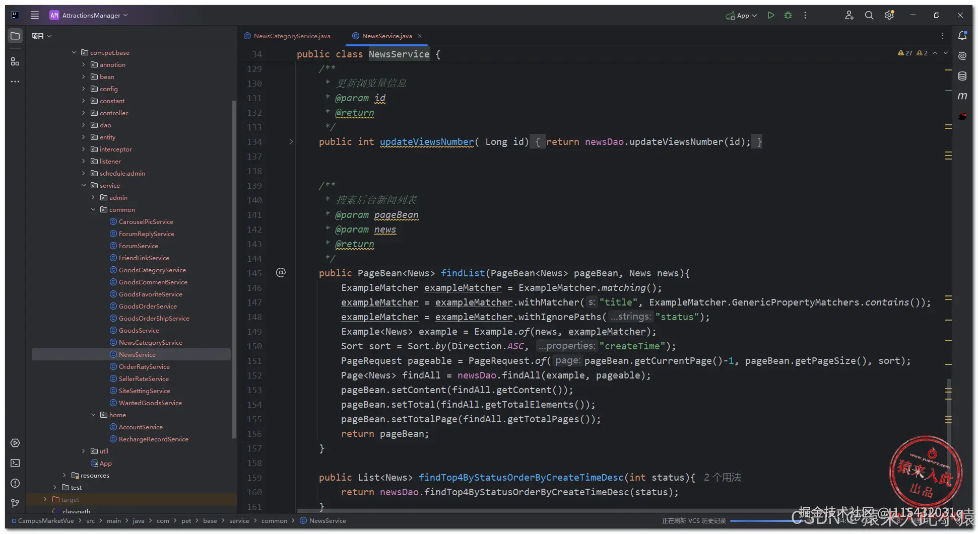
Task: Collapse the common package
Action: point(93,209)
